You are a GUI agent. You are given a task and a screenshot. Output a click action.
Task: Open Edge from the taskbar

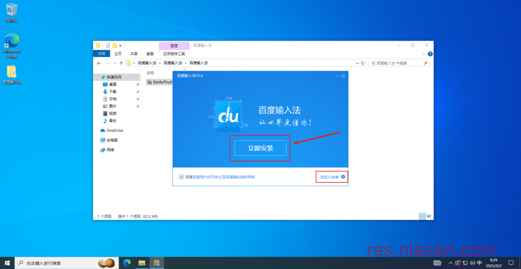click(127, 263)
